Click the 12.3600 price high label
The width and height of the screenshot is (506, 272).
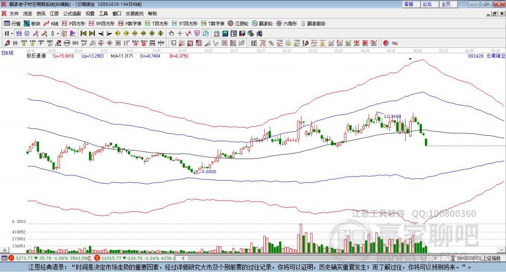coord(392,117)
